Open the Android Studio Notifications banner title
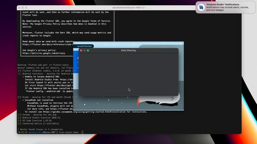 click(x=222, y=4)
